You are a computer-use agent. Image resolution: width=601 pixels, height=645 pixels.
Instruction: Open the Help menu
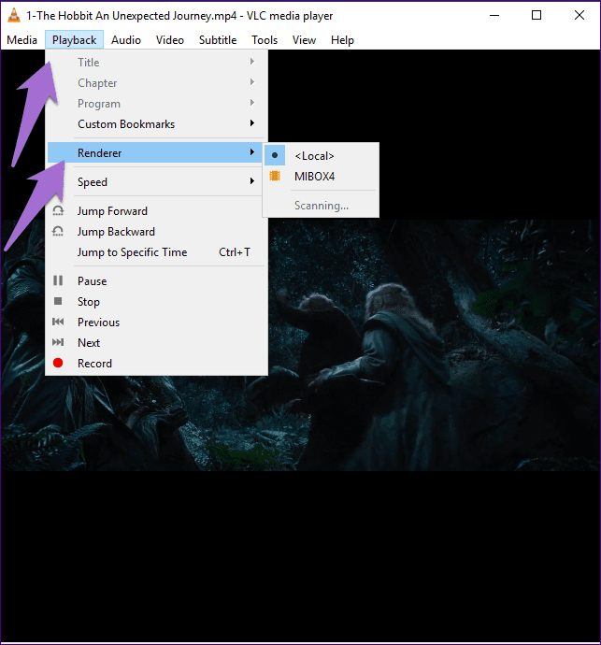342,40
